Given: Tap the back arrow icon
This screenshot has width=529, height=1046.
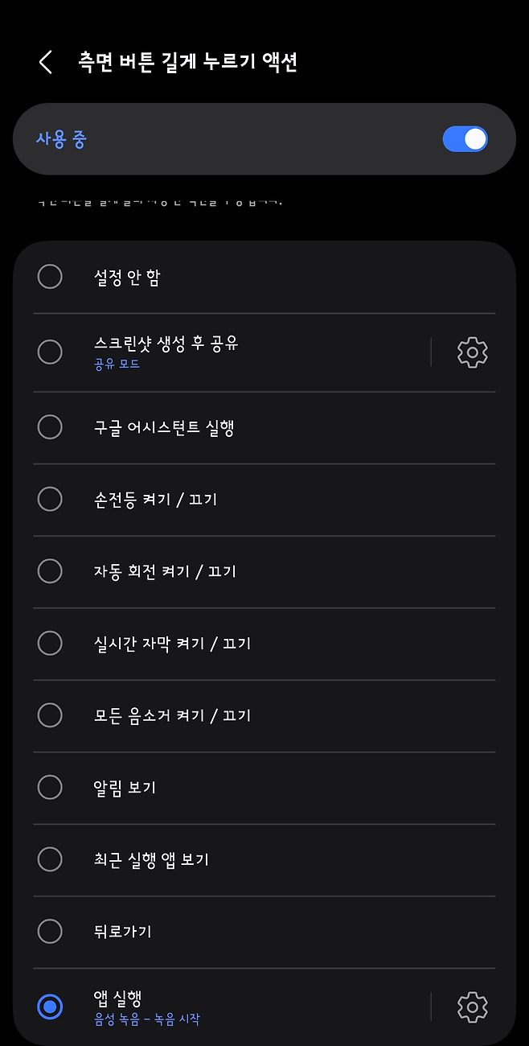Looking at the screenshot, I should coord(46,62).
